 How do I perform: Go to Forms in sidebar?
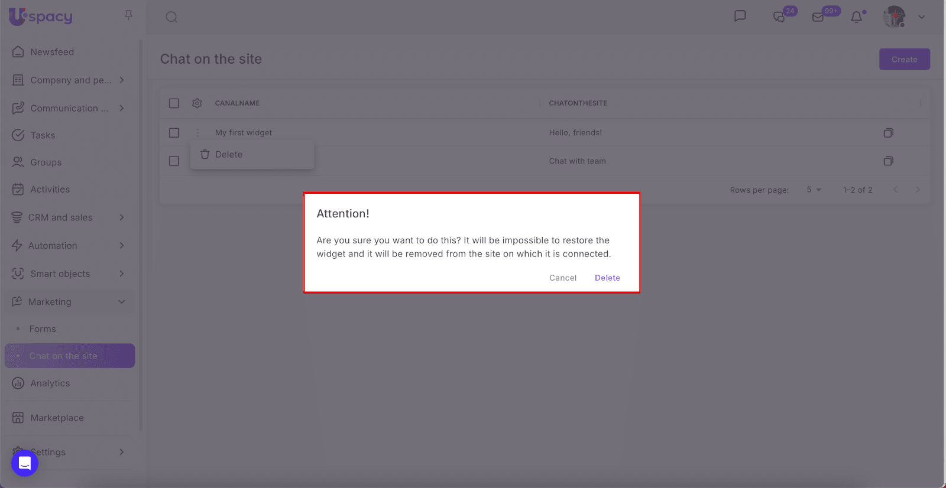(x=43, y=329)
